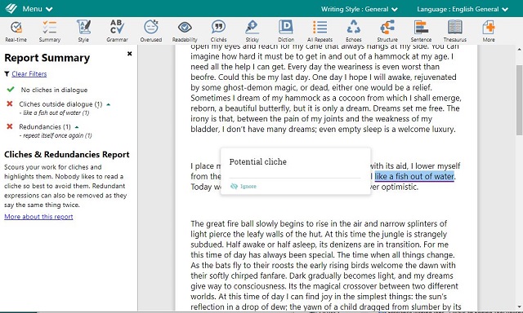Open the Readability report
Image resolution: width=523 pixels, height=313 pixels.
pyautogui.click(x=185, y=31)
